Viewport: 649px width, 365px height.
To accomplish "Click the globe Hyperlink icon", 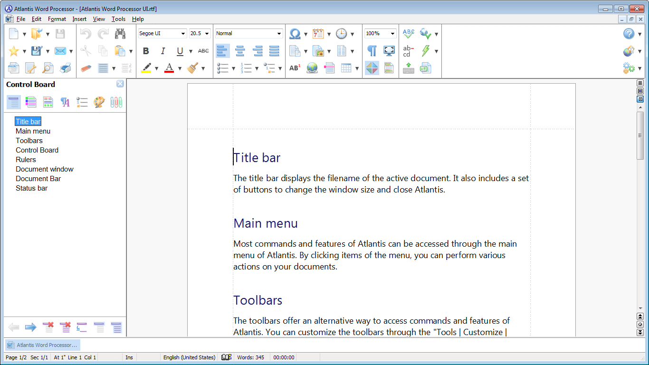I will point(312,68).
